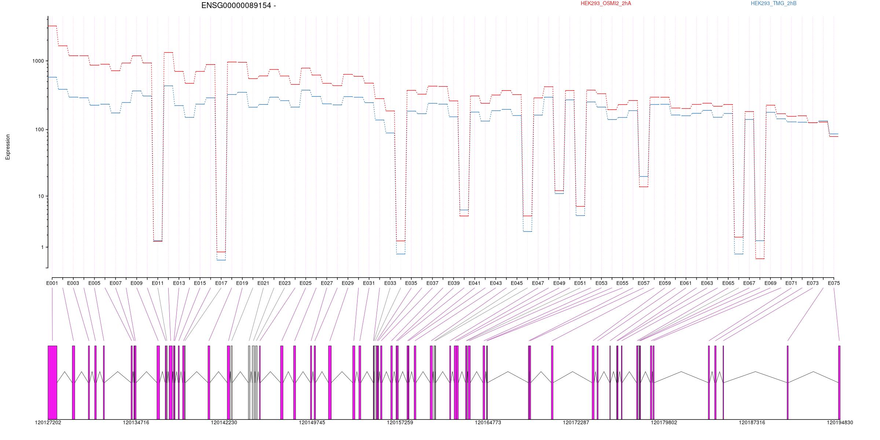Click exon label E005
The height and width of the screenshot is (440, 880).
point(94,283)
